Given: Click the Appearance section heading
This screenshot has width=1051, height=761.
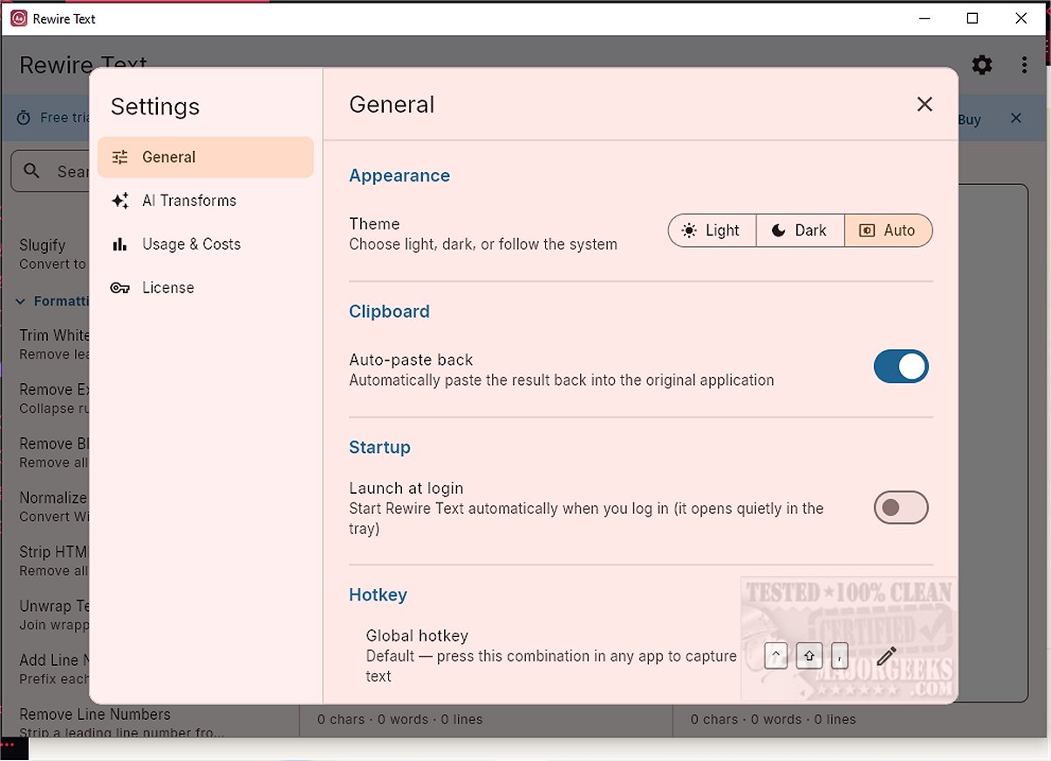Looking at the screenshot, I should [399, 175].
